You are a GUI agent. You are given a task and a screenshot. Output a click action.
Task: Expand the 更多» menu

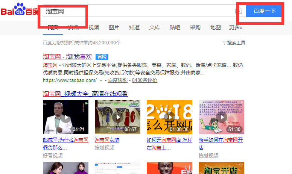tap(236, 27)
